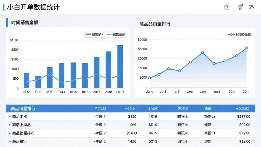
Task: Click blue bullet beside 商品销量排行 table row
Action: tap(10, 133)
